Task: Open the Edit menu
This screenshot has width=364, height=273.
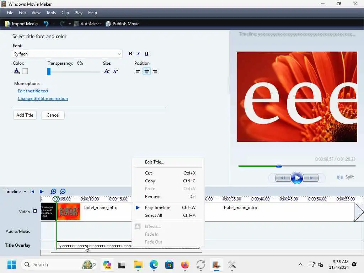Action: (x=22, y=13)
